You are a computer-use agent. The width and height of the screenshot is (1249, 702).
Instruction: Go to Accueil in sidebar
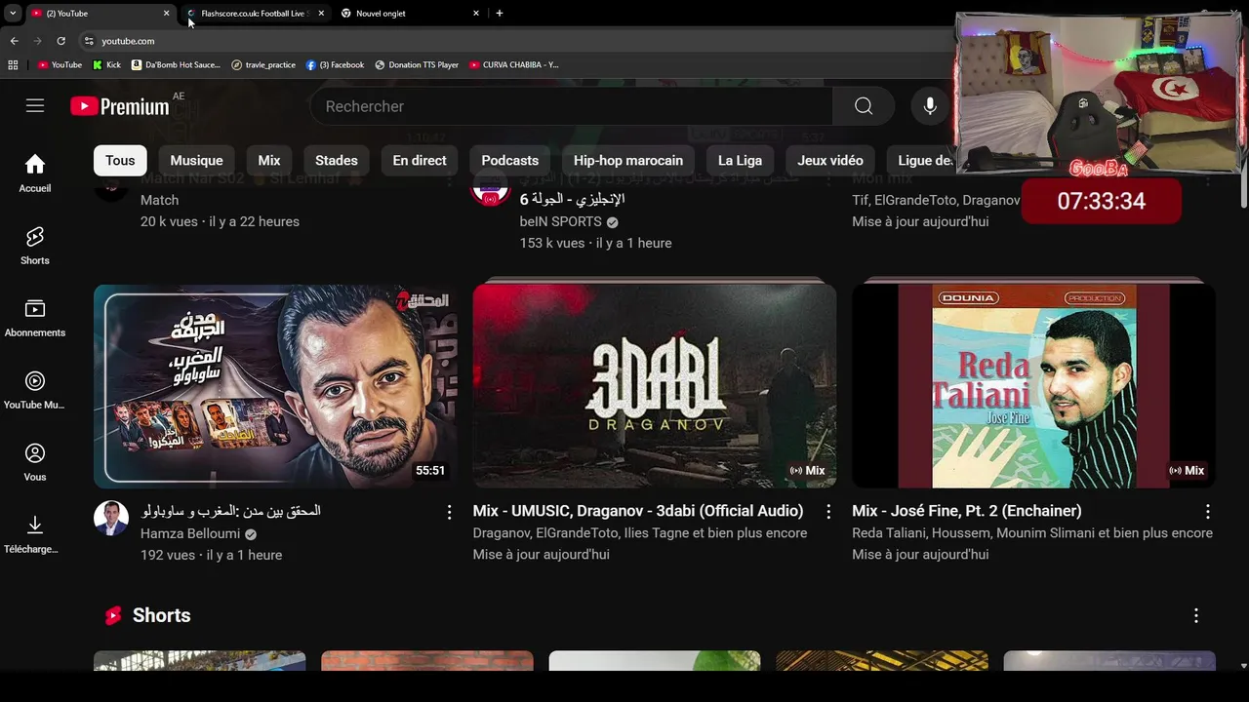pyautogui.click(x=35, y=174)
